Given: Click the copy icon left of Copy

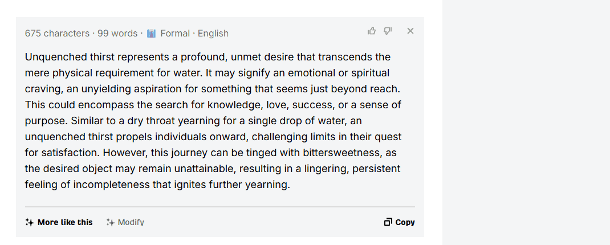Looking at the screenshot, I should point(388,222).
